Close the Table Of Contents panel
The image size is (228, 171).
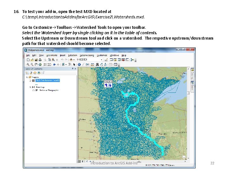point(75,69)
